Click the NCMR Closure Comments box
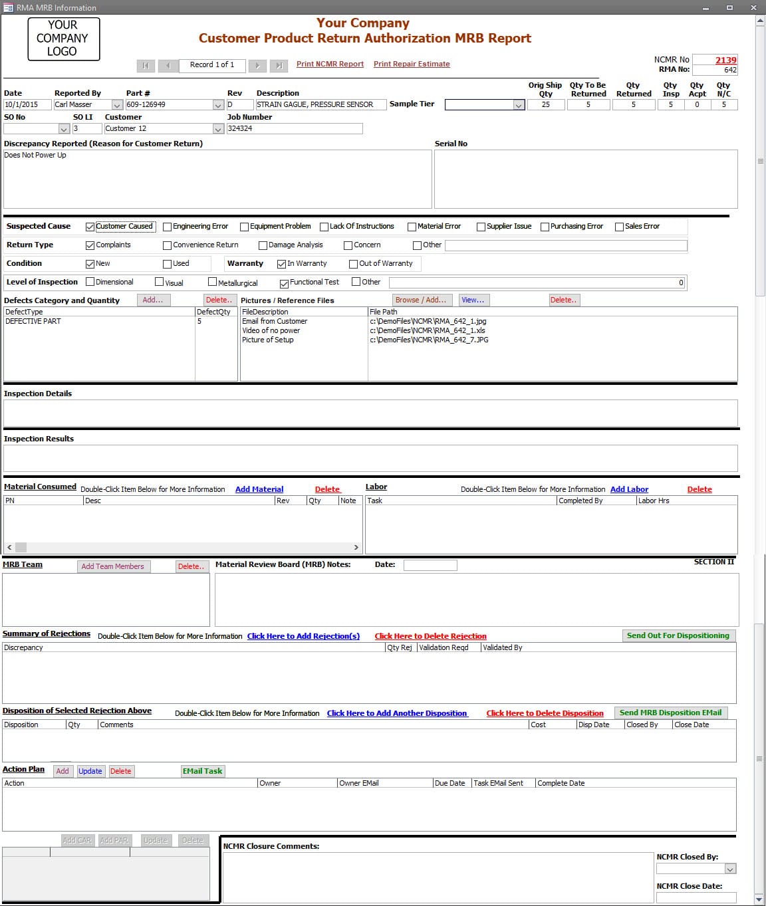Viewport: 766px width, 906px height. pos(438,877)
